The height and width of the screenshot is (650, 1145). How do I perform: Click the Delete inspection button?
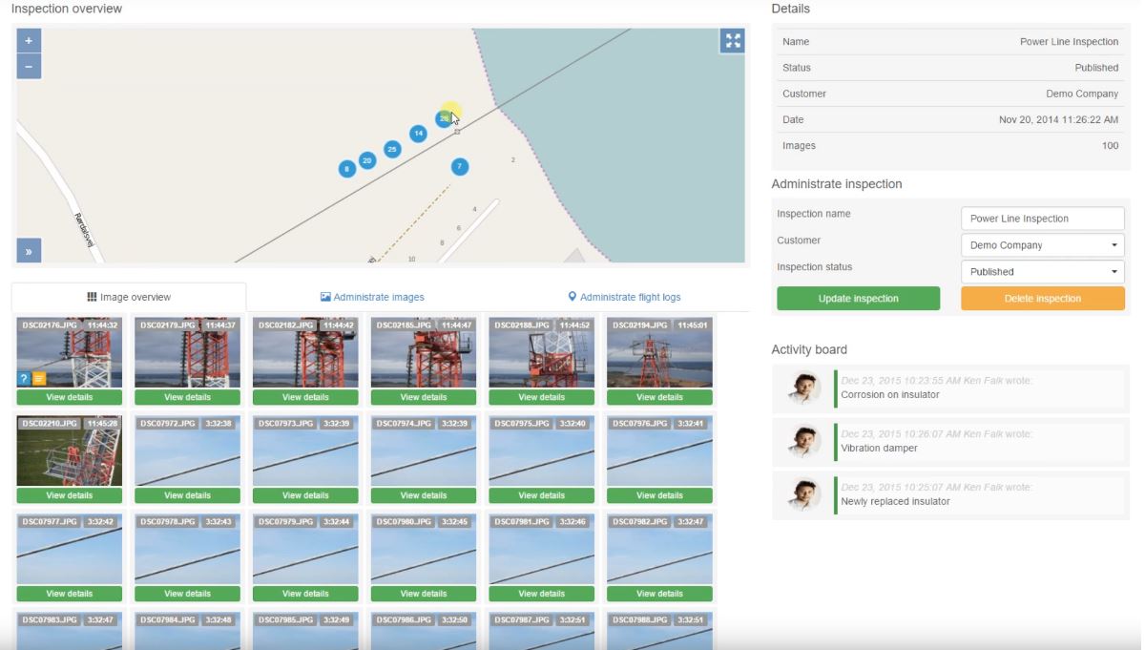(1042, 299)
